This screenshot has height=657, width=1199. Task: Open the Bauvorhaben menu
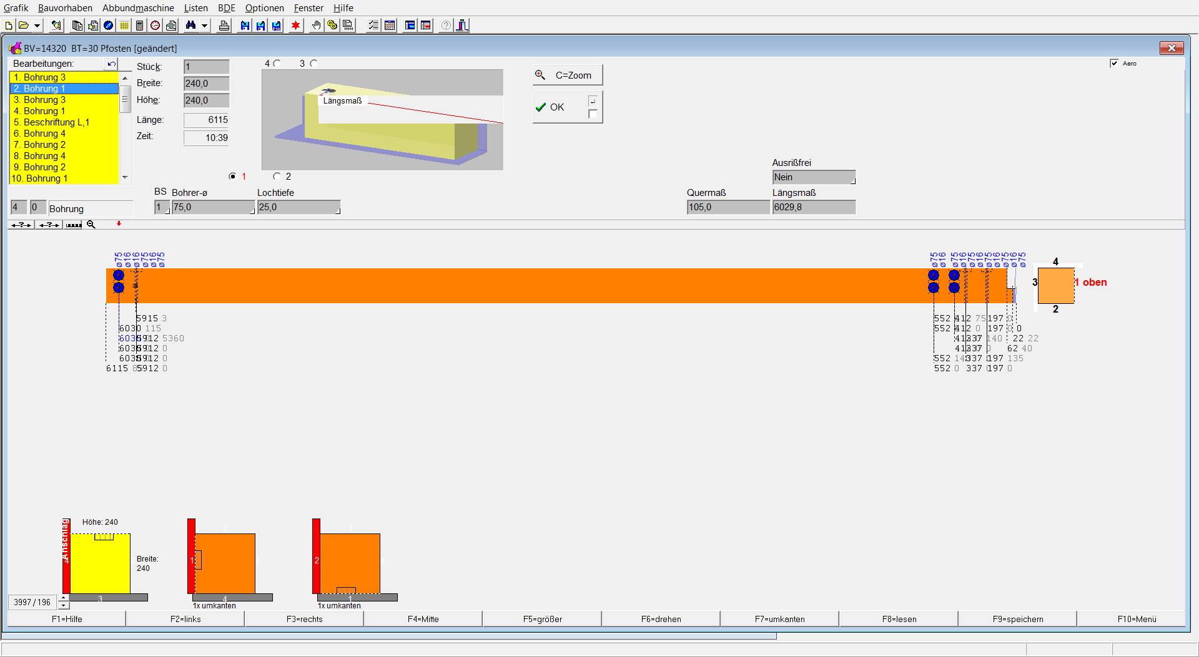65,7
